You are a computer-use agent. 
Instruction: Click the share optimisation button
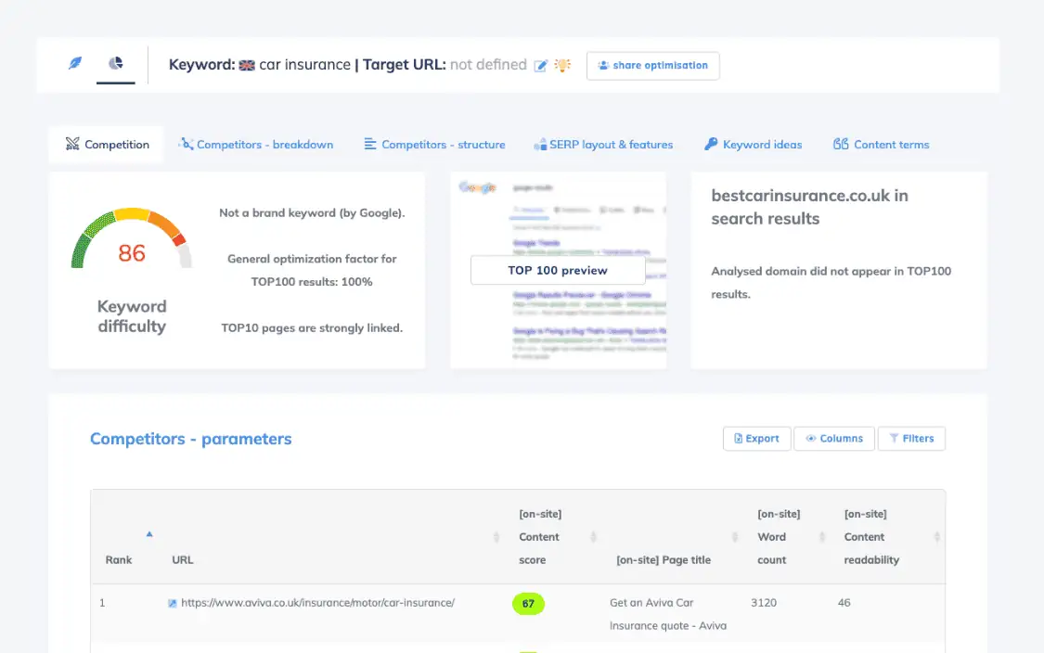tap(652, 65)
